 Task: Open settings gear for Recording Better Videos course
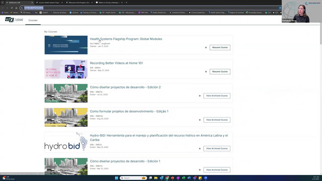pyautogui.click(x=206, y=71)
